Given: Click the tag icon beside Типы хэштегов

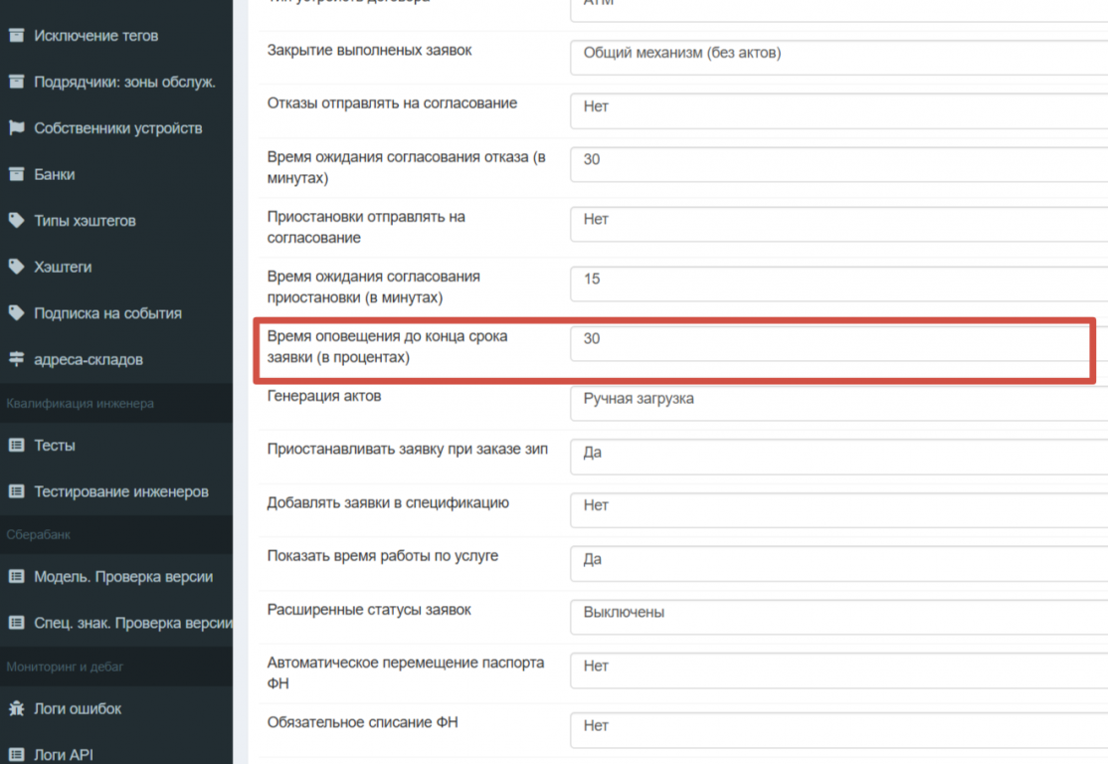Looking at the screenshot, I should pyautogui.click(x=16, y=221).
